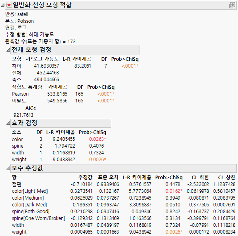Click the color[Dark Med] term

(30, 205)
